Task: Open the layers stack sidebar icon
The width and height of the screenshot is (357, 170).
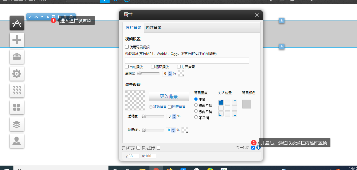Action: pos(17,124)
